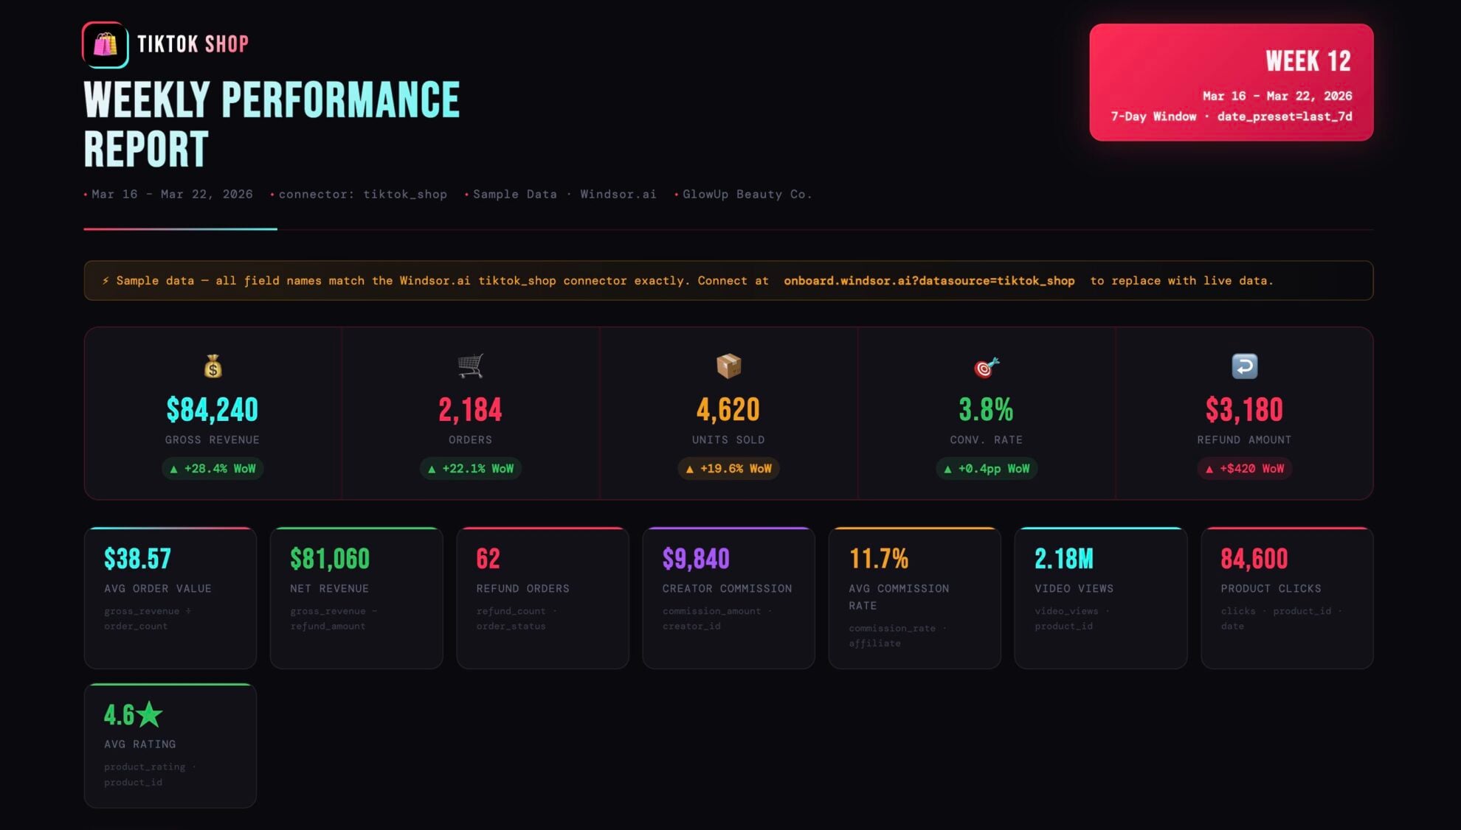The image size is (1461, 830).
Task: Click the CONV. RATE label
Action: tap(987, 440)
